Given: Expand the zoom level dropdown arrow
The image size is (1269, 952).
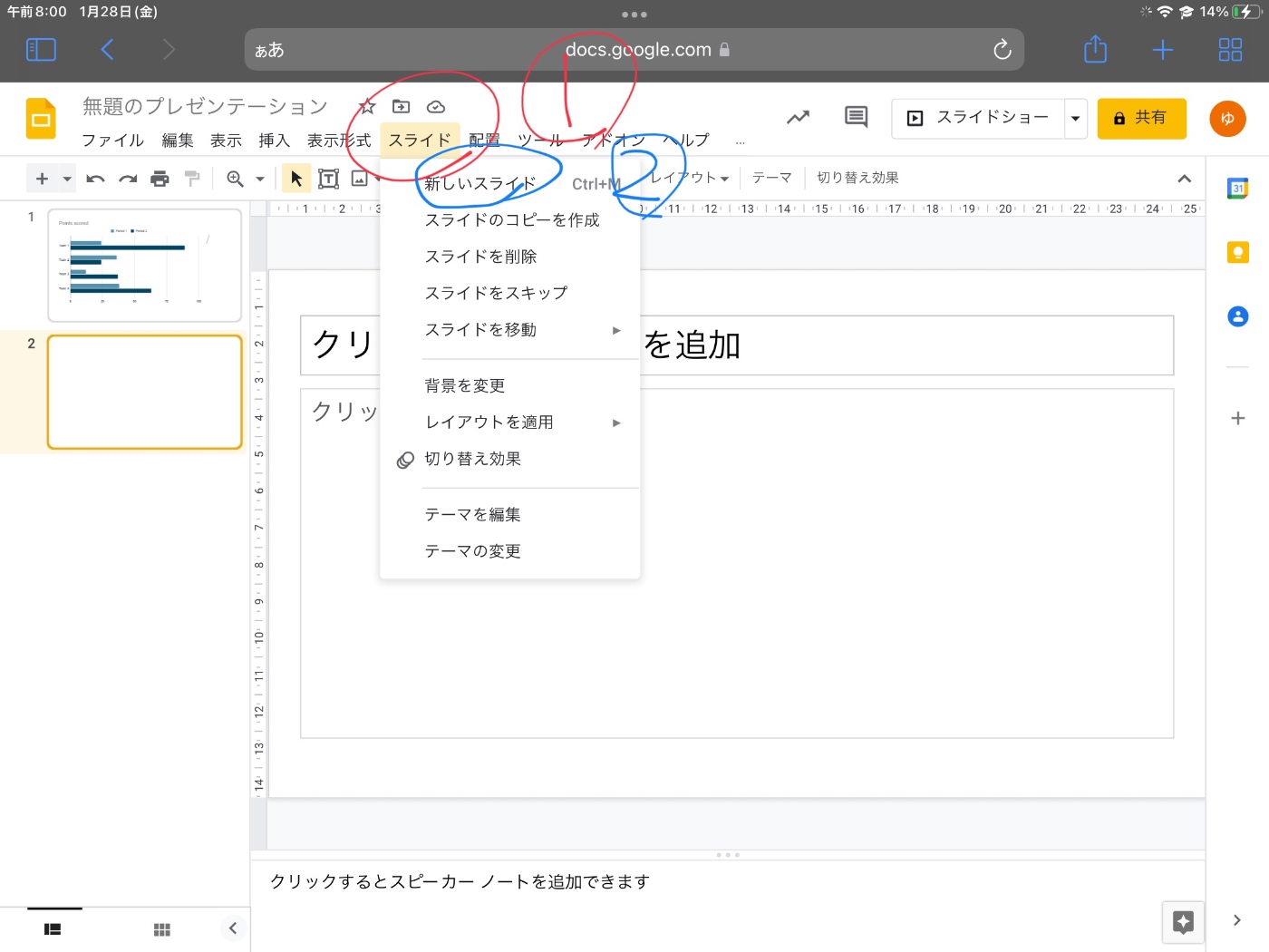Looking at the screenshot, I should [x=260, y=179].
